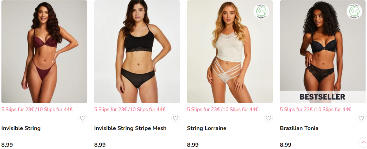Screen dimensions: 367x149
Task: Click Together Tomorrow badge on String Lorraine
Action: tap(261, 11)
